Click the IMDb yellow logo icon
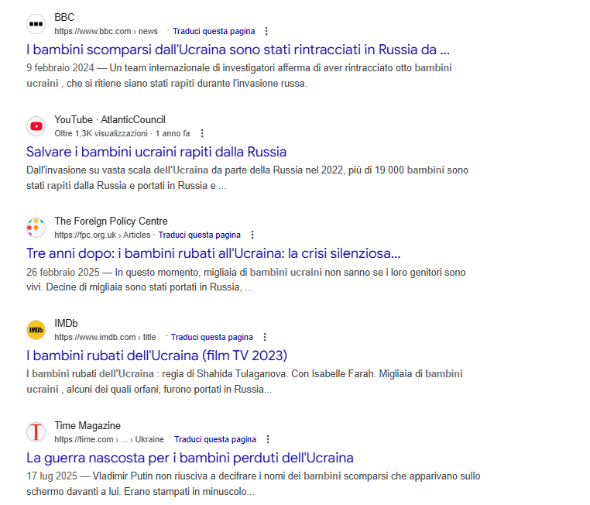Screen dimensions: 590x505 point(36,330)
